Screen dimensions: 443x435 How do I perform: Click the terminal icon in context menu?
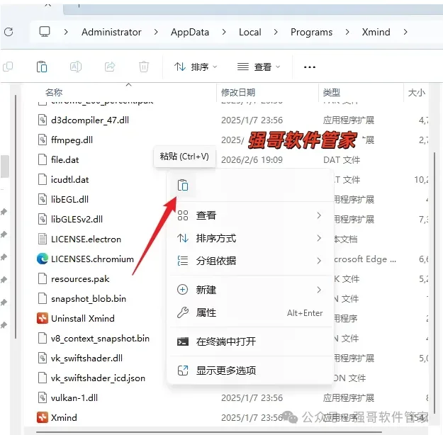pyautogui.click(x=183, y=341)
